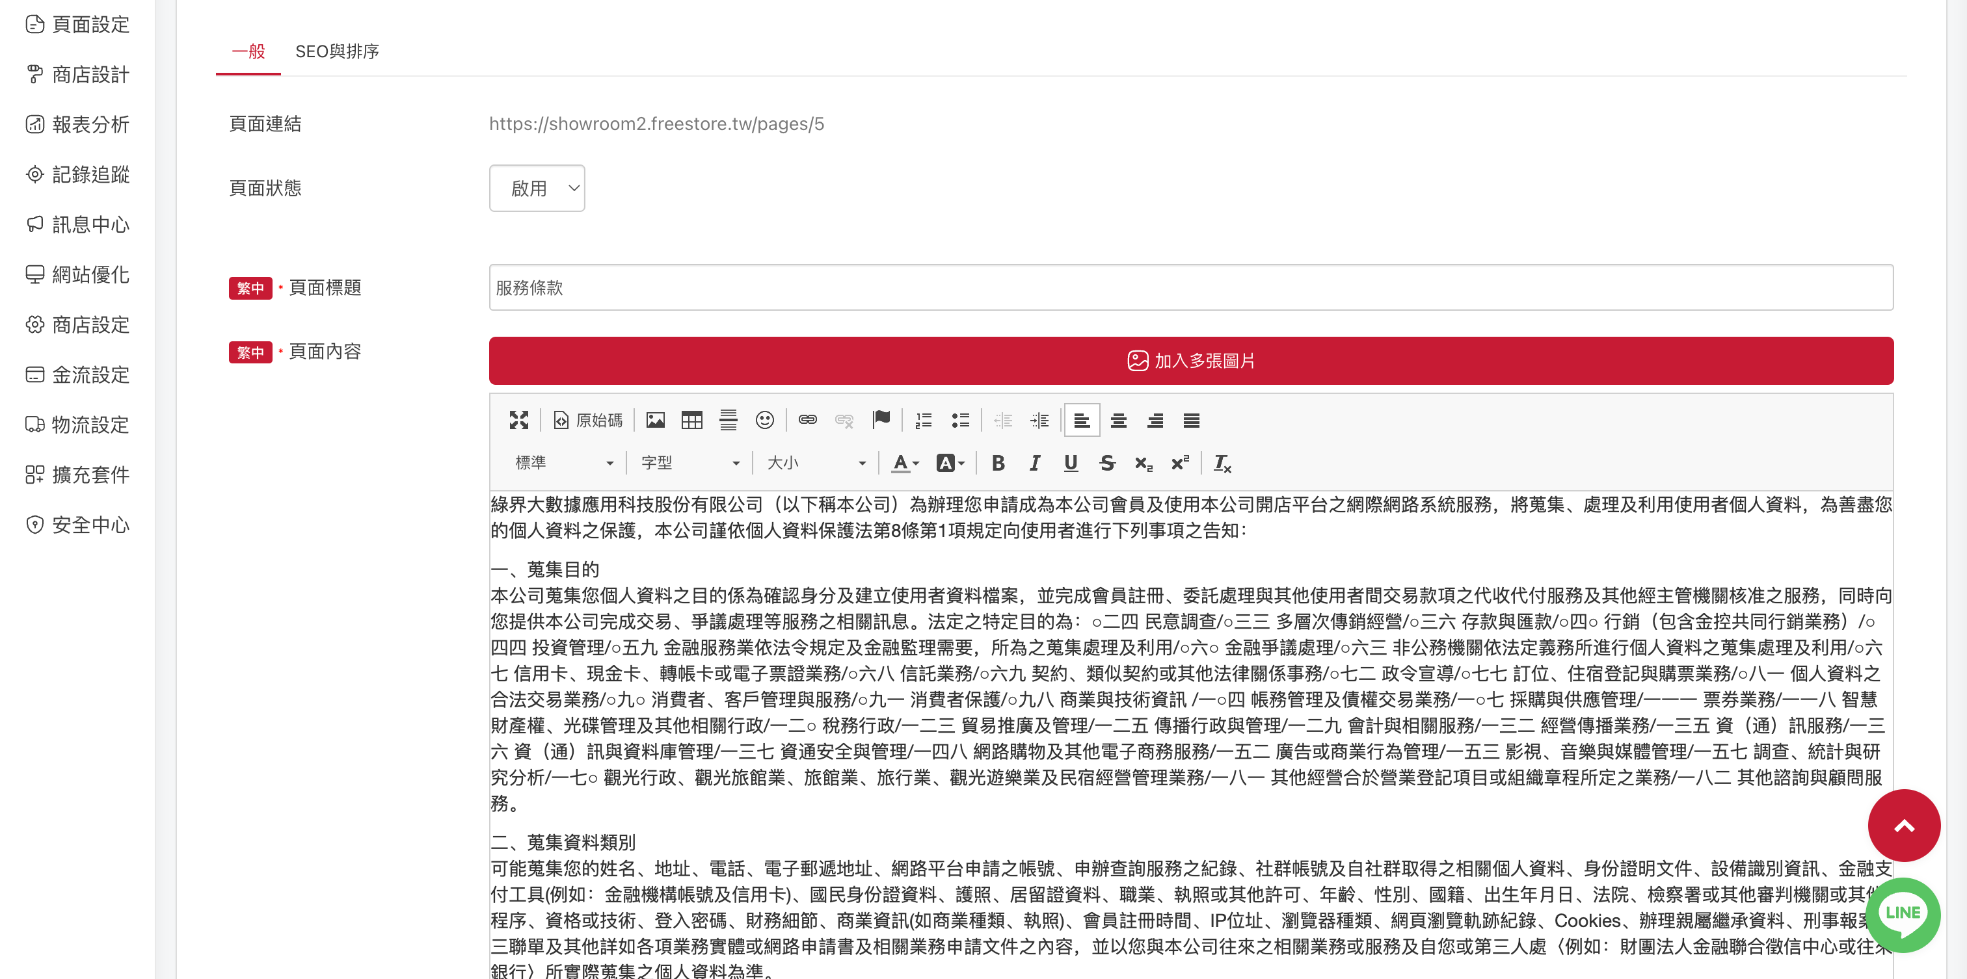The image size is (1967, 979).
Task: Open 安全中心 in the sidebar
Action: pyautogui.click(x=77, y=524)
